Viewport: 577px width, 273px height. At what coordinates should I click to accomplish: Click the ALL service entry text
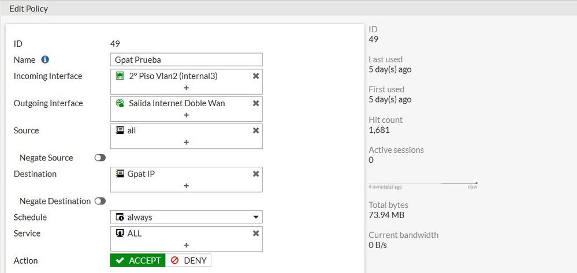[135, 234]
